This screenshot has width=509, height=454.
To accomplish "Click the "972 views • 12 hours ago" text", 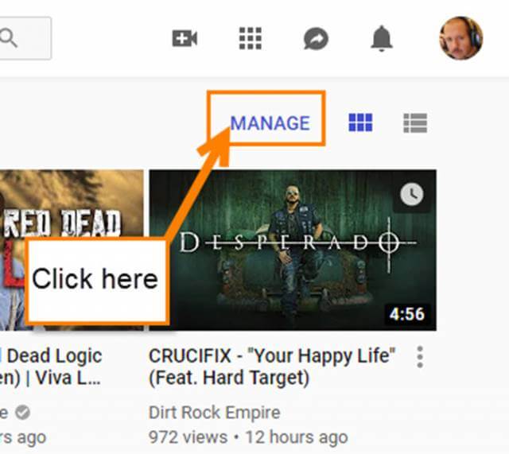I will (x=248, y=437).
